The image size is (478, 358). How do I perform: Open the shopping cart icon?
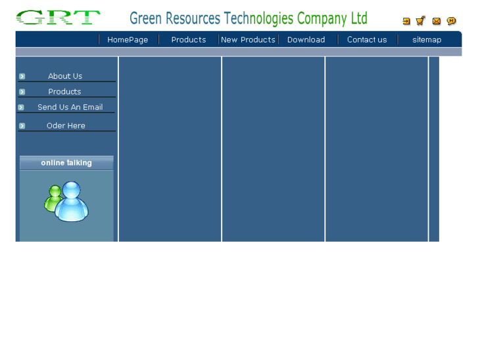tap(420, 21)
